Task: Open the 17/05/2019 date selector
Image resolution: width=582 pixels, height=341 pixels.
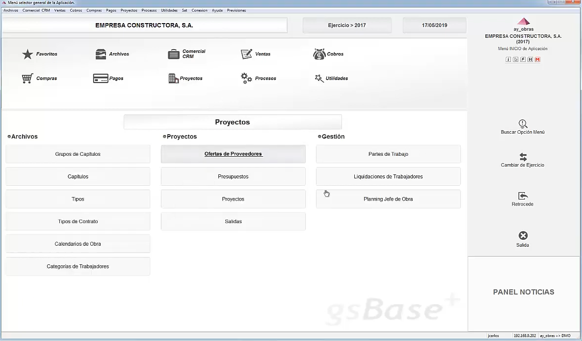Action: coord(434,25)
